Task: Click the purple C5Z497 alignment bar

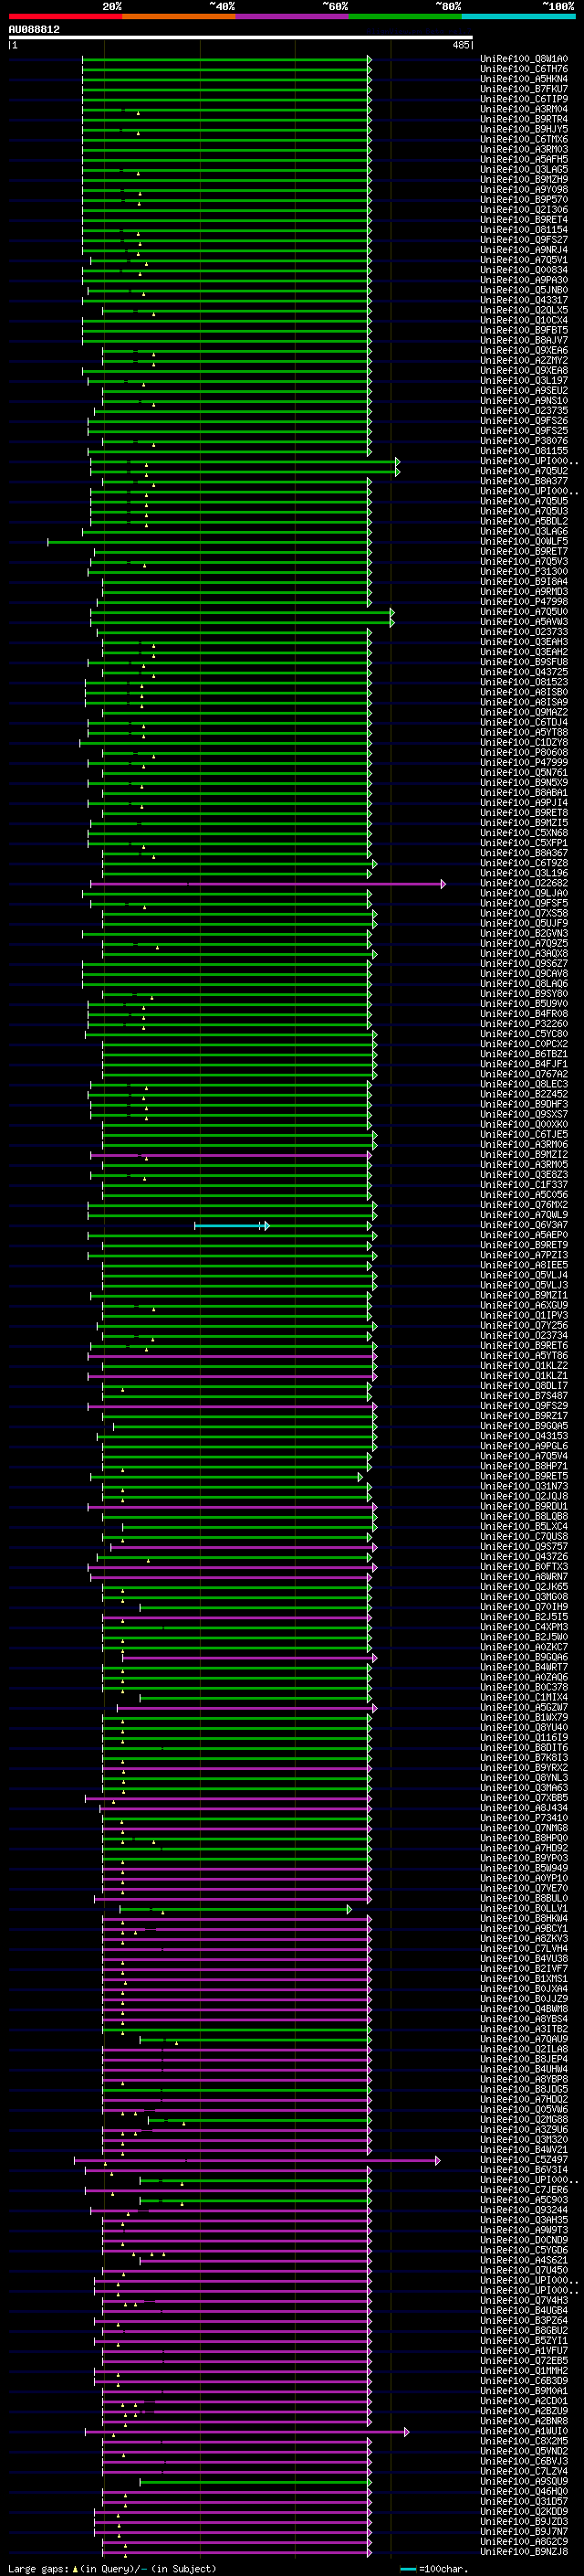Action: tap(256, 2160)
